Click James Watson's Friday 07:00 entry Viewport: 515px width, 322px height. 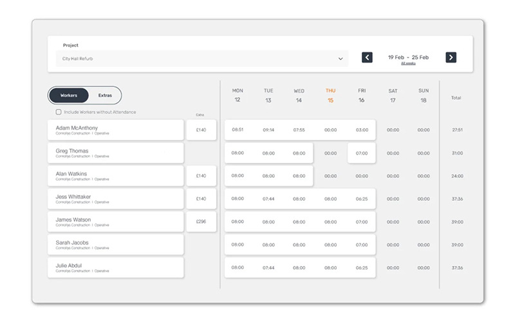click(x=362, y=222)
